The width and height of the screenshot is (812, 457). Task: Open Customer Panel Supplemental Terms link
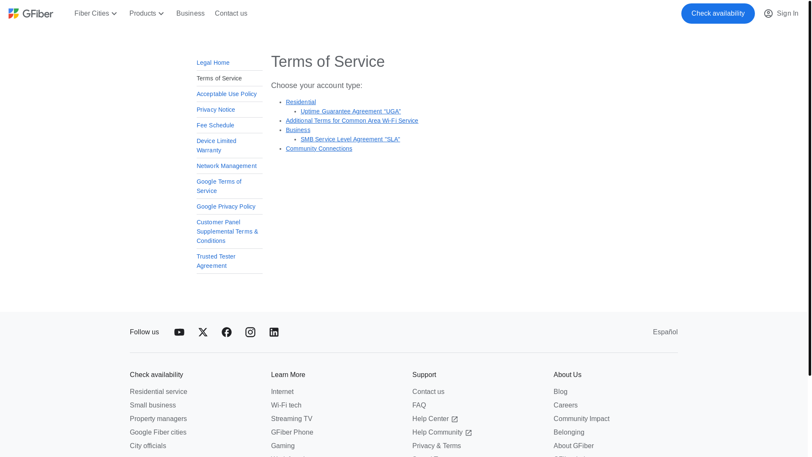(227, 231)
